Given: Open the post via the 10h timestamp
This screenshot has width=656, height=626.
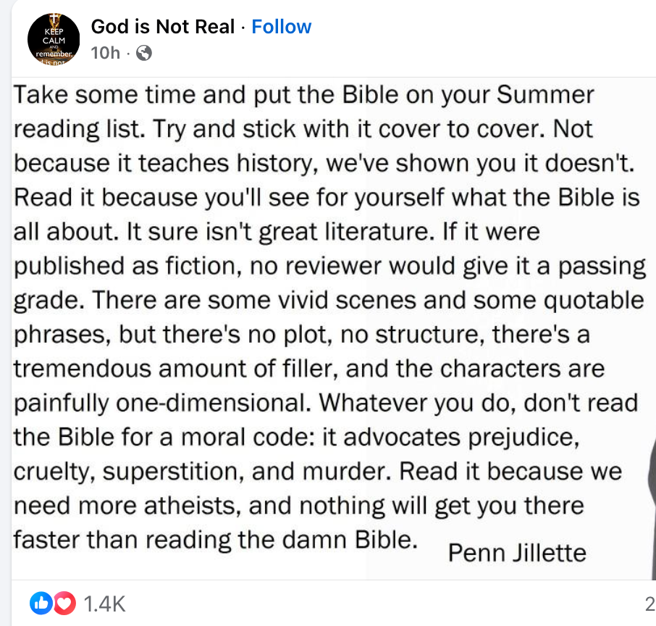Looking at the screenshot, I should [x=105, y=53].
